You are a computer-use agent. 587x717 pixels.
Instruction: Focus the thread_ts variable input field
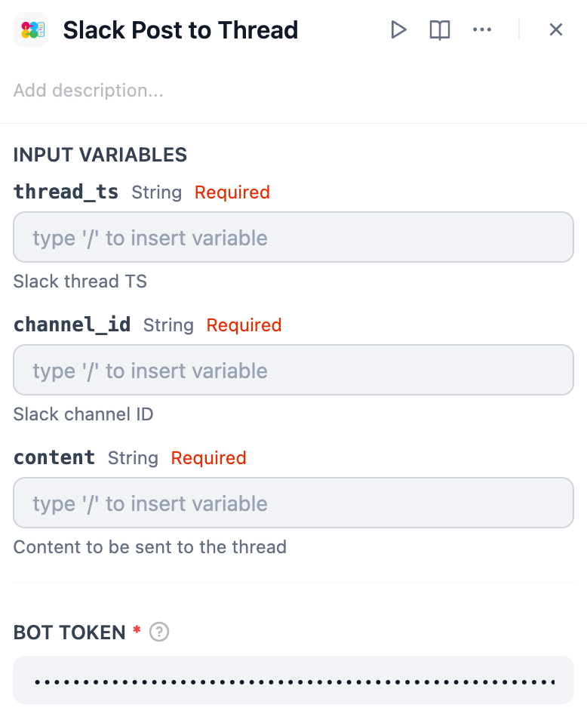pyautogui.click(x=293, y=238)
